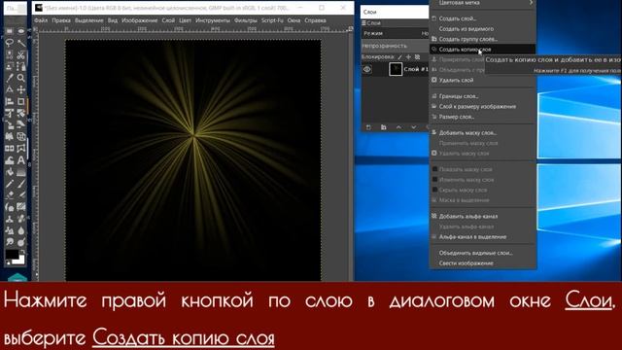The height and width of the screenshot is (350, 622).
Task: Open the Справка help menu
Action: (315, 20)
